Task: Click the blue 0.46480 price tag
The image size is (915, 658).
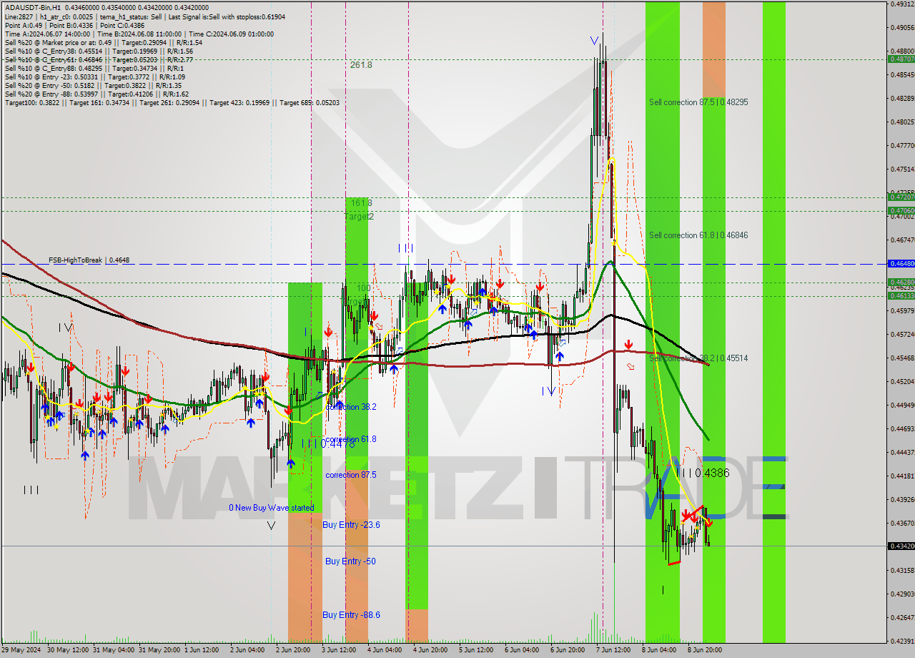Action: click(901, 263)
